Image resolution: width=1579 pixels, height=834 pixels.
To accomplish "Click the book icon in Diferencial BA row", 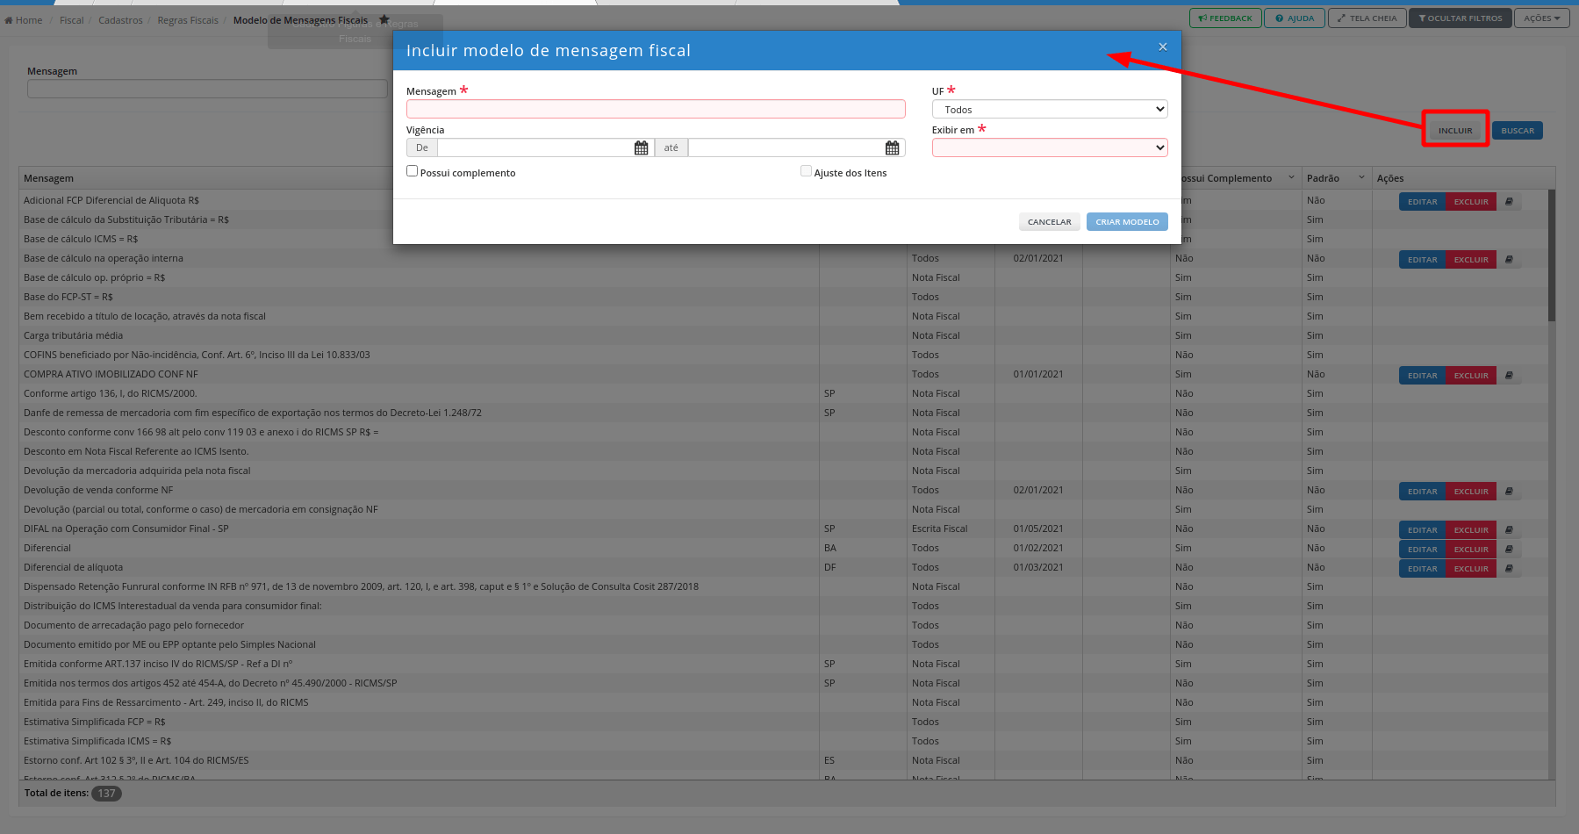I will coord(1510,550).
